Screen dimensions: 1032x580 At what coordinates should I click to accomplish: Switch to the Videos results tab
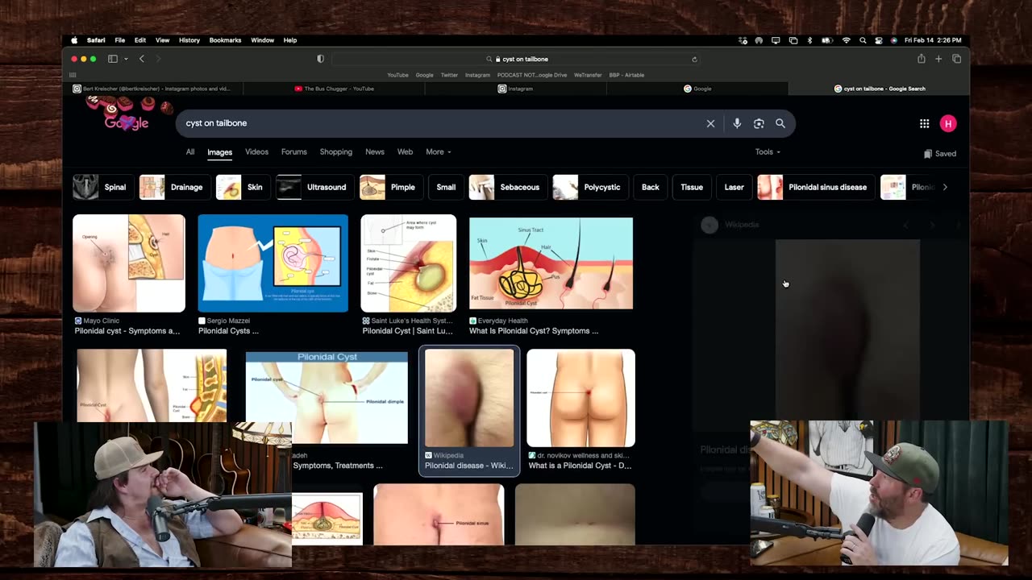click(256, 151)
